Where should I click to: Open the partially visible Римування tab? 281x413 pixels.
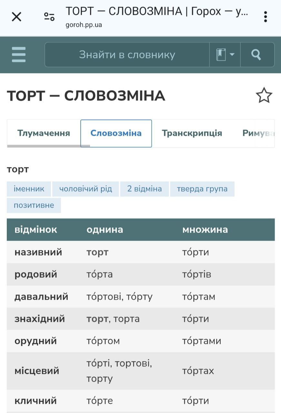(257, 133)
